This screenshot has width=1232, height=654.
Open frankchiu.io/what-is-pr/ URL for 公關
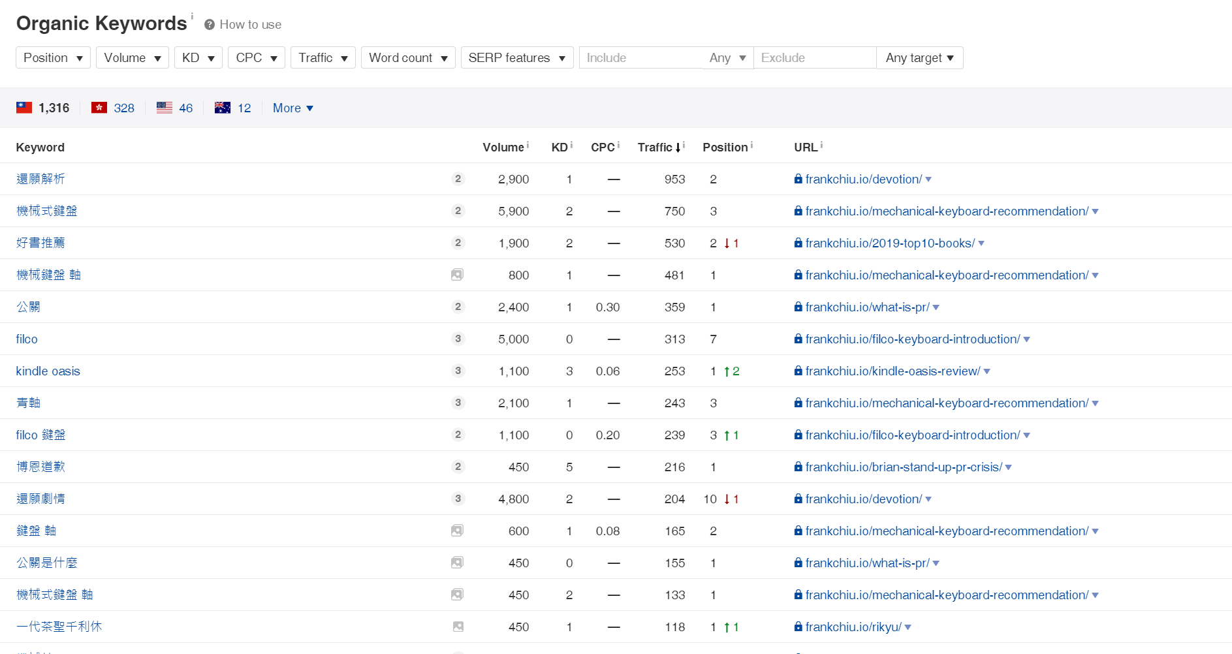(867, 307)
